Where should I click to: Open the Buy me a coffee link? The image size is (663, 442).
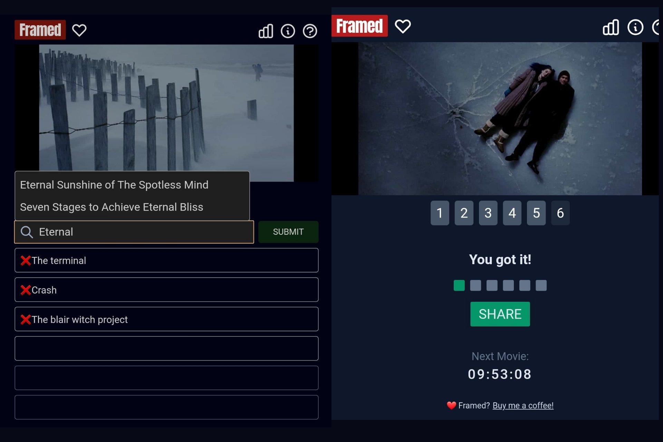click(523, 405)
